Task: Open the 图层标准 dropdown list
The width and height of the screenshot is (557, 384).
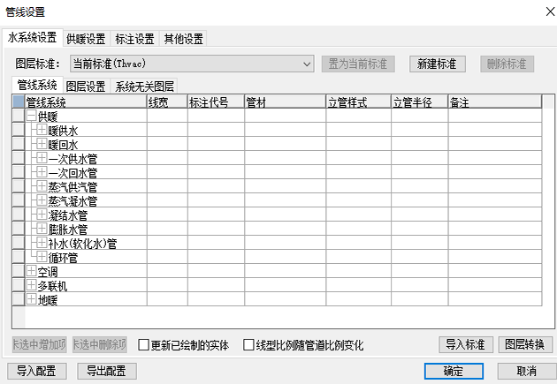Action: 307,64
